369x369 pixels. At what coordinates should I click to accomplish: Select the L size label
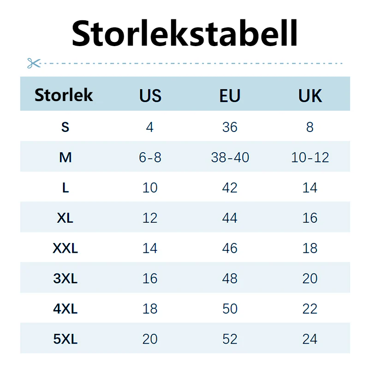pyautogui.click(x=65, y=188)
